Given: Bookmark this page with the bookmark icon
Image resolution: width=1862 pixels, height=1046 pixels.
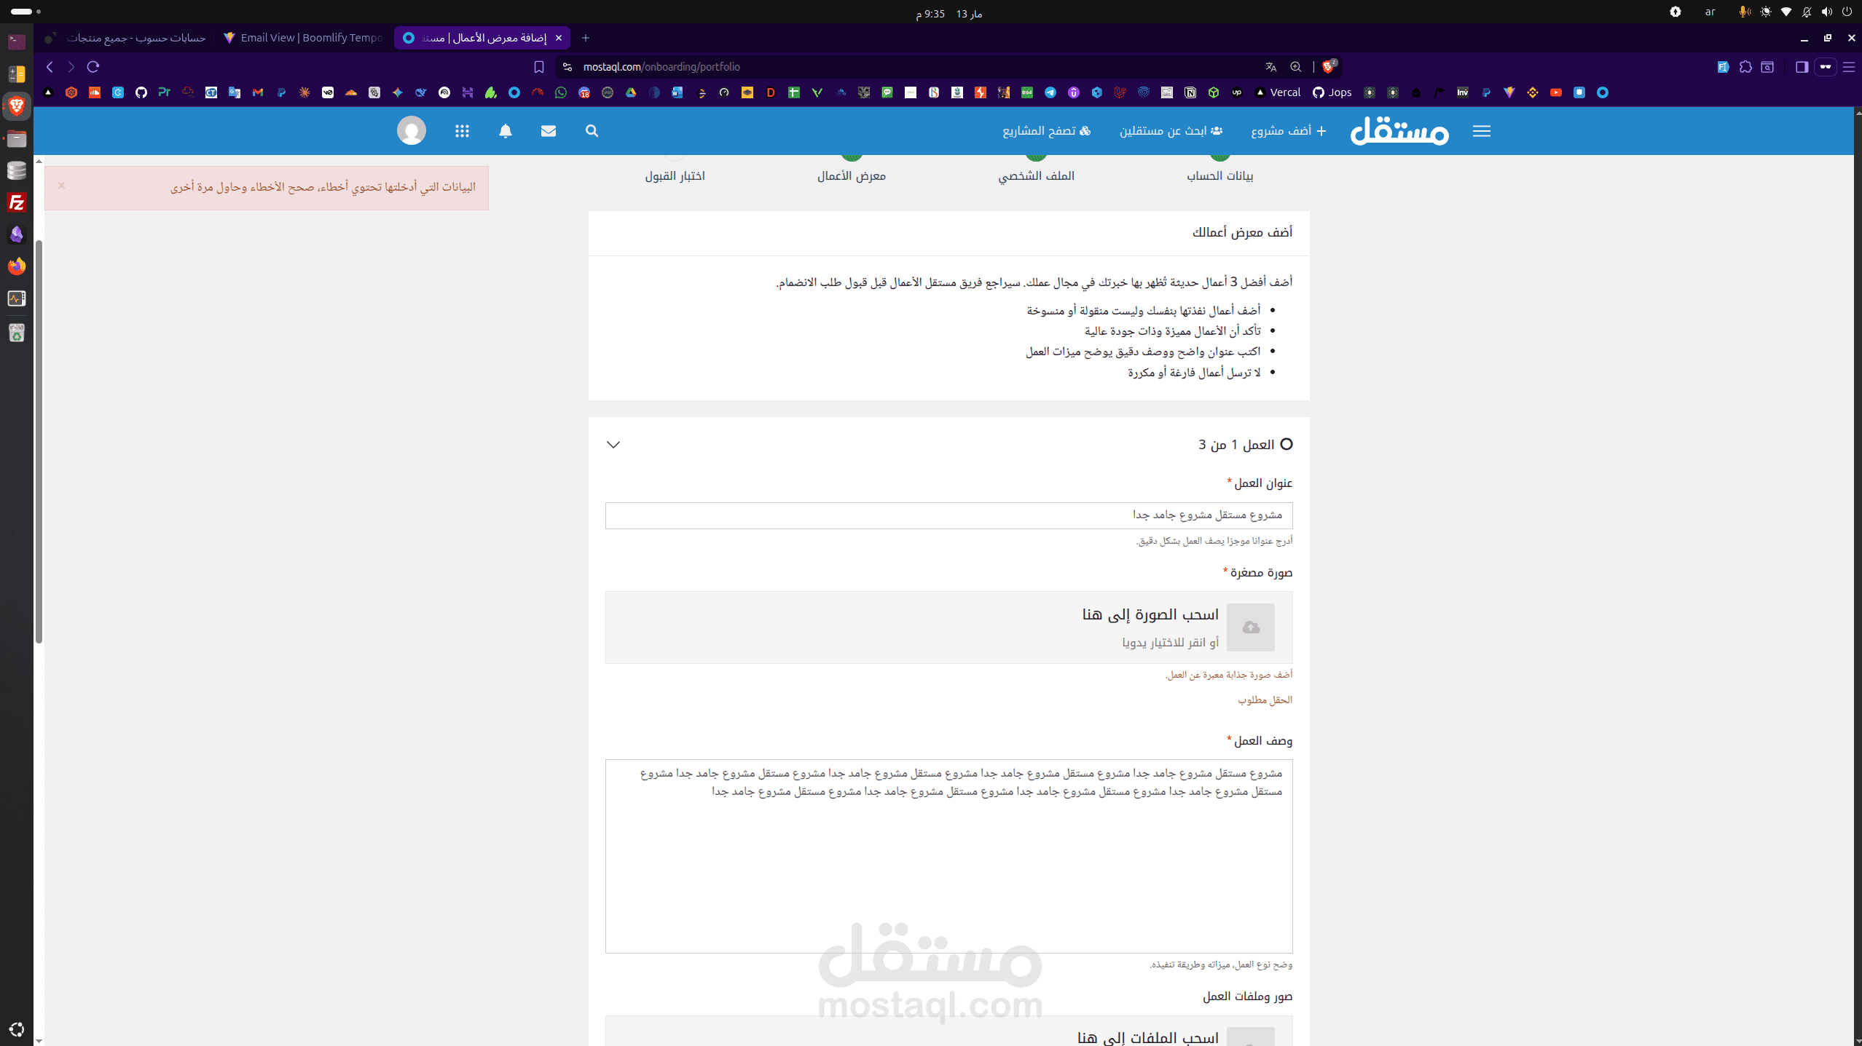Looking at the screenshot, I should coord(539,67).
